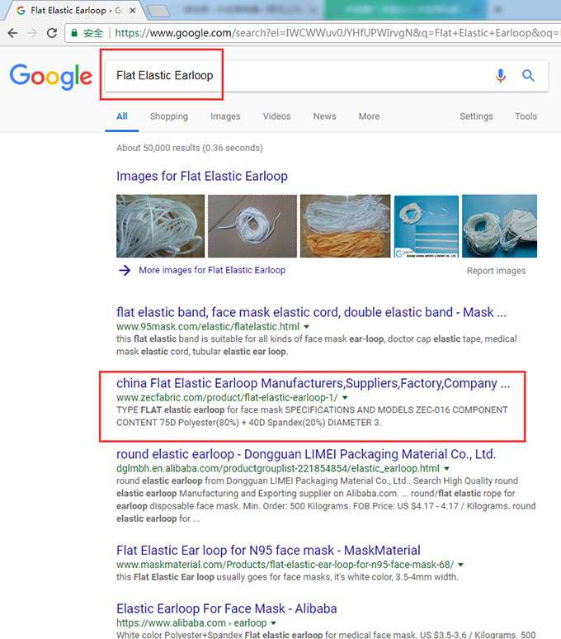The height and width of the screenshot is (639, 561).
Task: Open Flat Elastic Ear loop for N95 result
Action: [268, 551]
